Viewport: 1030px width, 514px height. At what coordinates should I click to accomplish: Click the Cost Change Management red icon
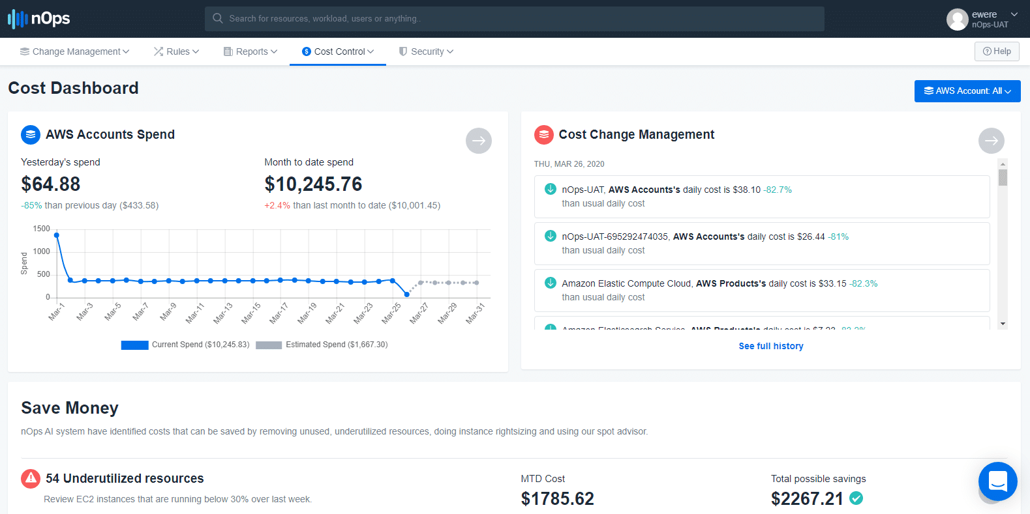(543, 135)
